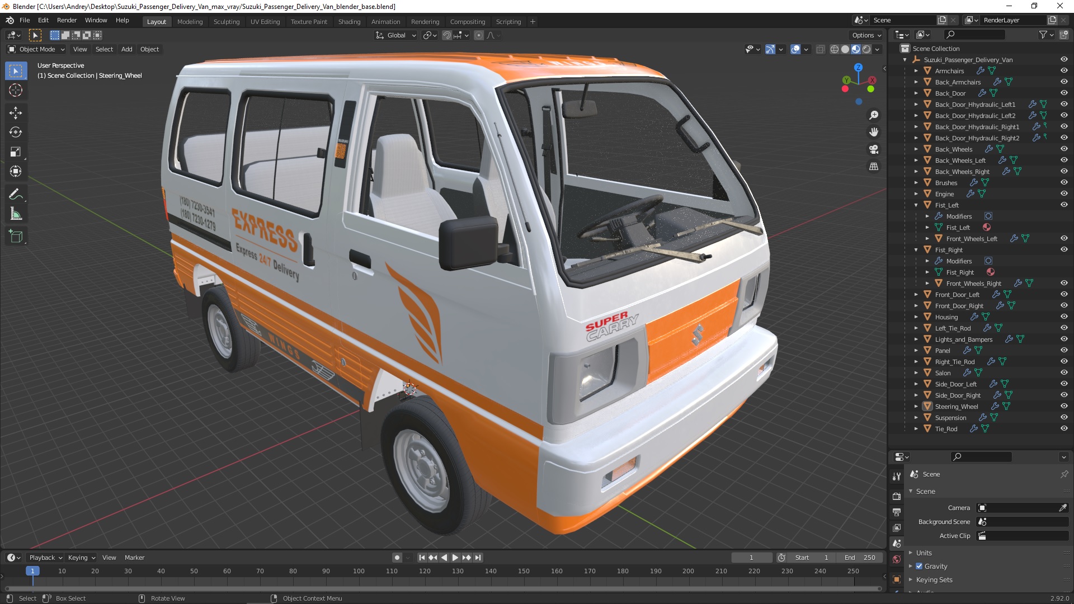The image size is (1074, 604).
Task: Click the eyedropper next to Camera field
Action: click(x=1063, y=508)
